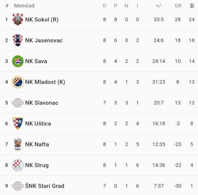
Task: Open the NK Sava team name
Action: (36, 61)
